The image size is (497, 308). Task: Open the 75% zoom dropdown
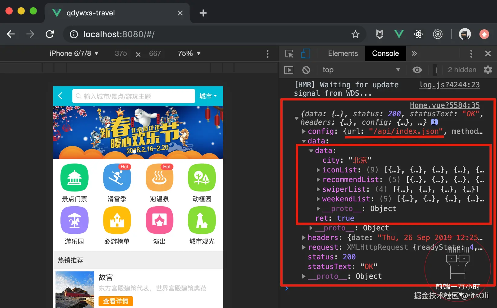(x=189, y=53)
